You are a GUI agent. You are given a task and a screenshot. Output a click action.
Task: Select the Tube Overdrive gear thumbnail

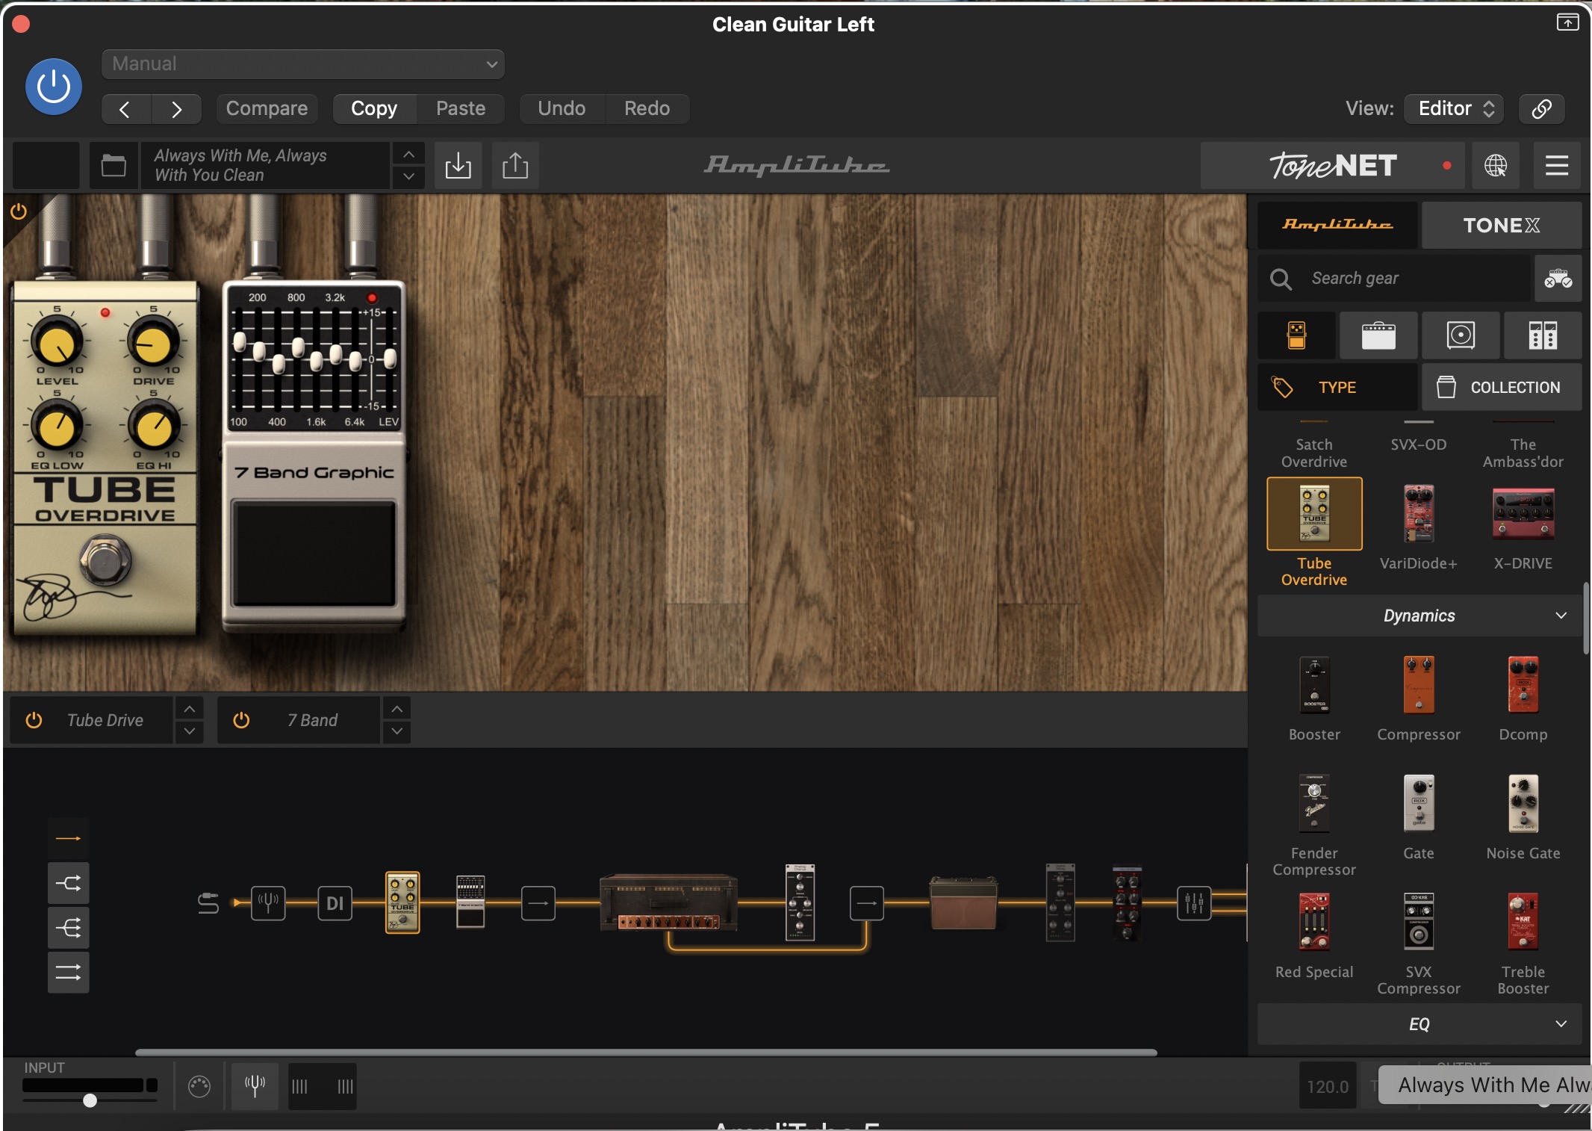1314,514
